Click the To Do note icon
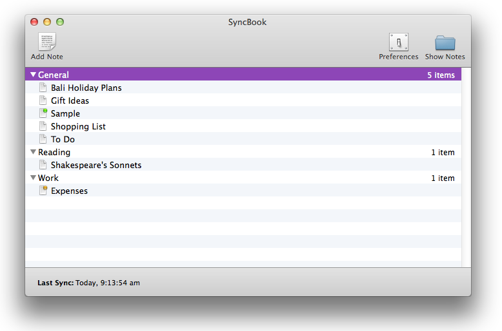502x331 pixels. pos(43,138)
